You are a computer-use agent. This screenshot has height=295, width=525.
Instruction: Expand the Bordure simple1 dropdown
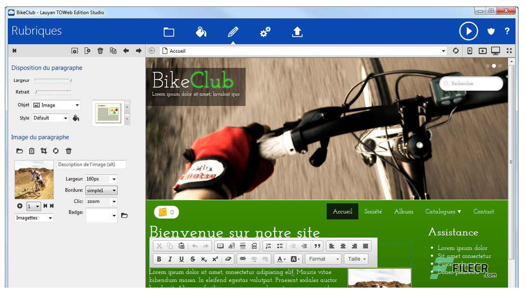click(101, 191)
